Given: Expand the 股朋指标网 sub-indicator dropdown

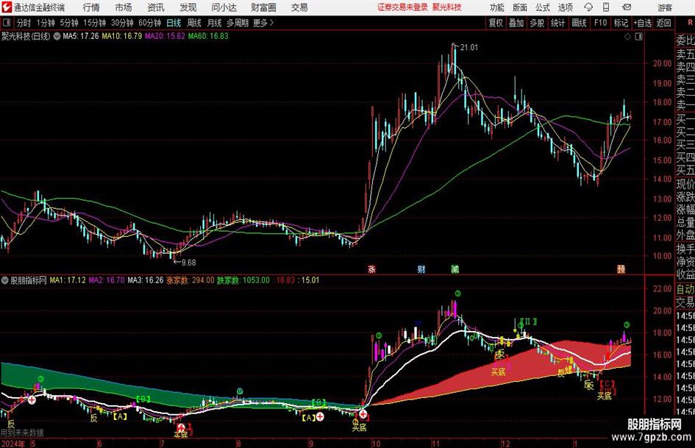Looking at the screenshot, I should click(x=5, y=280).
